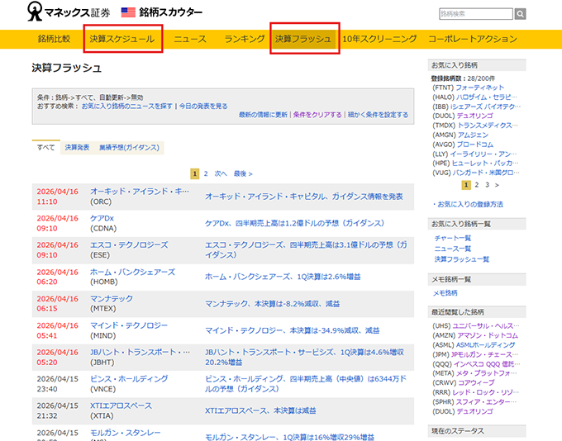Click the magnifying glass search icon
The width and height of the screenshot is (562, 441).
(x=520, y=14)
